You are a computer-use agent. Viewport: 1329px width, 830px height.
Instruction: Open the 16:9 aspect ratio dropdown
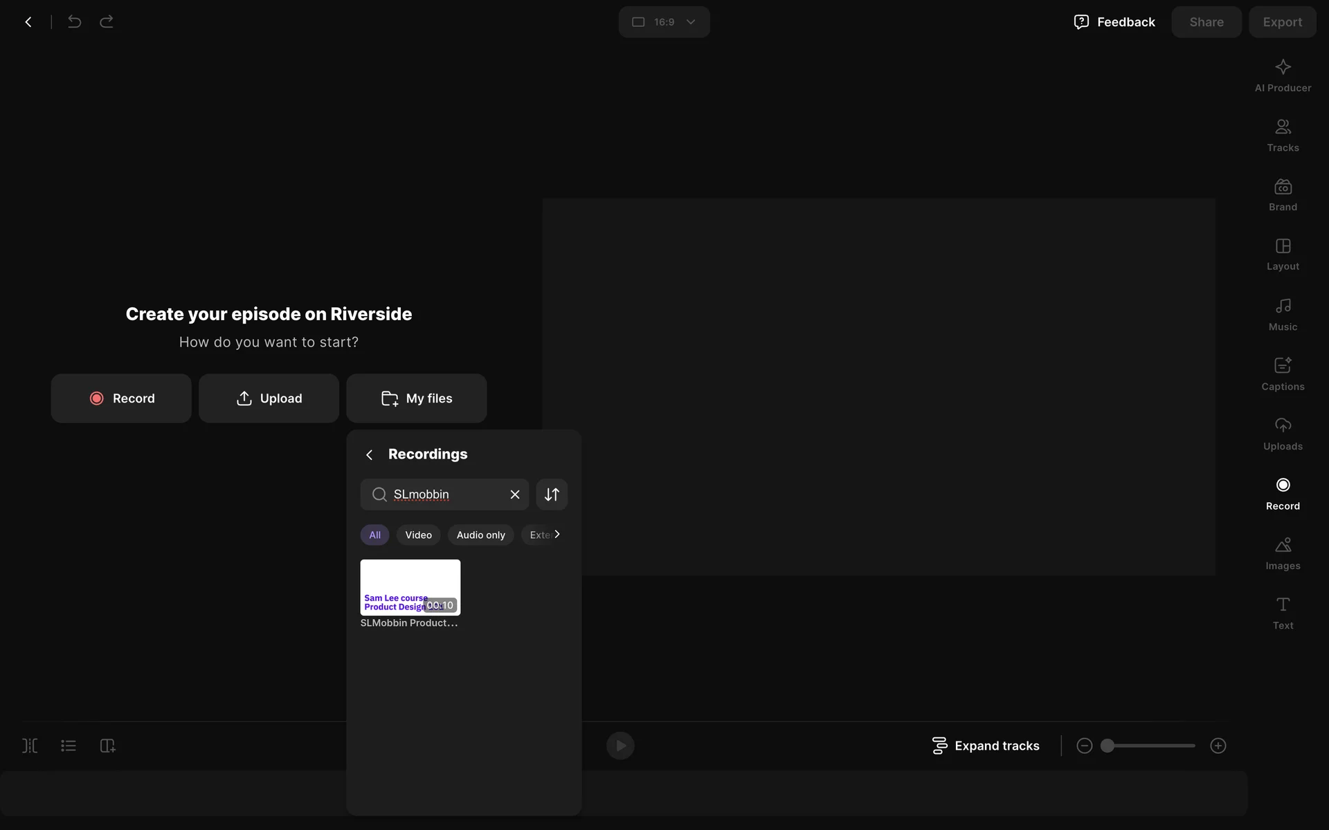click(664, 22)
